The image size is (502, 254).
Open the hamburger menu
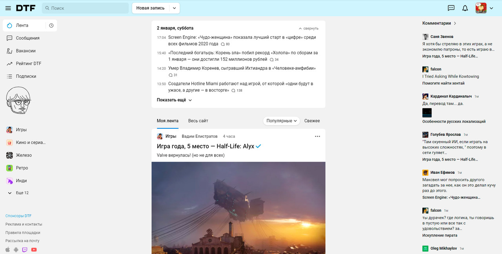point(8,8)
